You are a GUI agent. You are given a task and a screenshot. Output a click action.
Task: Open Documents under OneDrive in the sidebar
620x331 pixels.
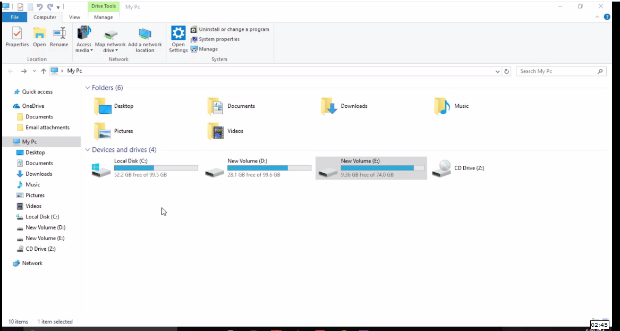tap(35, 117)
